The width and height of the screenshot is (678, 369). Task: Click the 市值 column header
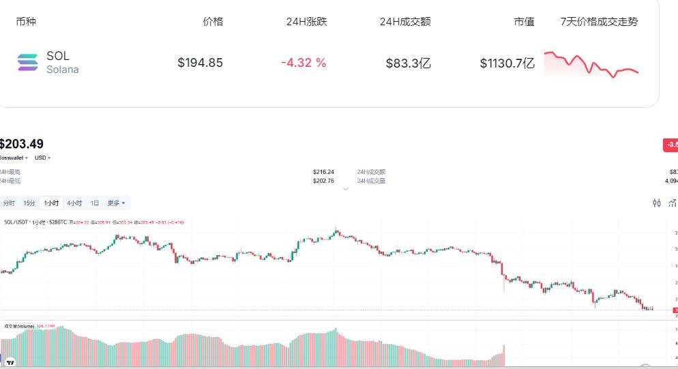[x=524, y=21]
